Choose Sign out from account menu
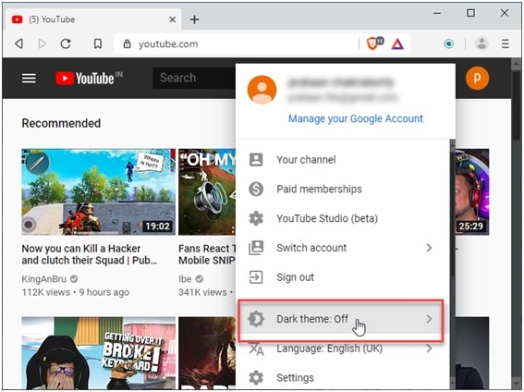The image size is (524, 392). [x=343, y=277]
